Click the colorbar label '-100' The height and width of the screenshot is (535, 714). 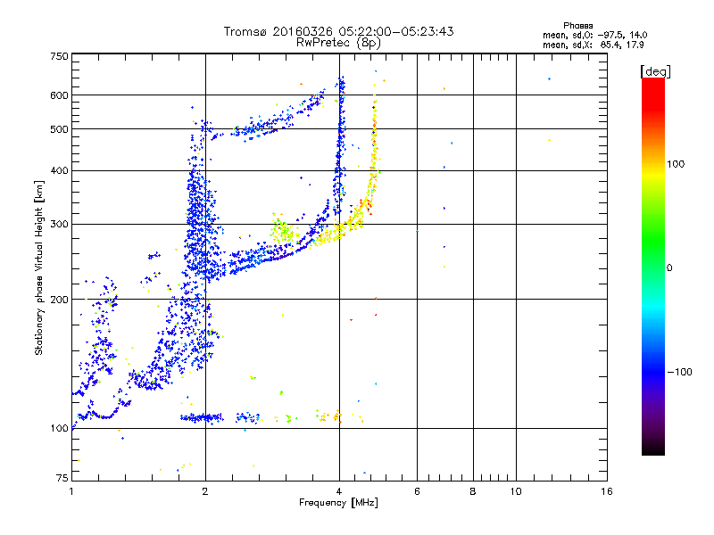pos(679,372)
